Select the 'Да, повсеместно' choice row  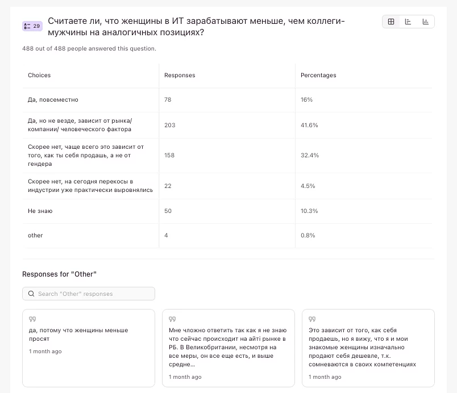click(x=53, y=99)
